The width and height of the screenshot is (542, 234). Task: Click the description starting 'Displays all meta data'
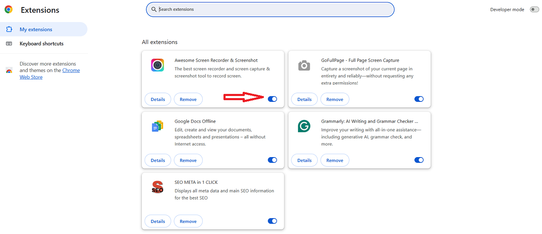click(x=224, y=194)
